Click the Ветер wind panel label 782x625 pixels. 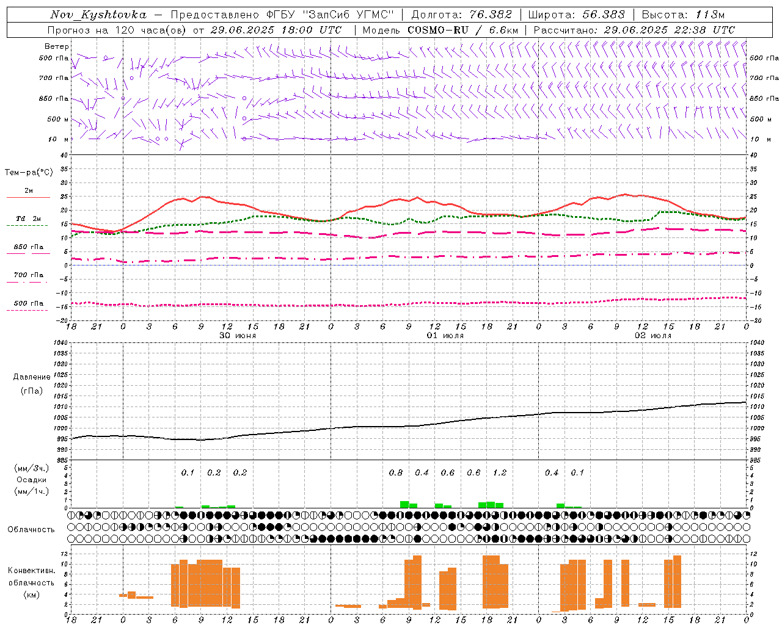[57, 46]
